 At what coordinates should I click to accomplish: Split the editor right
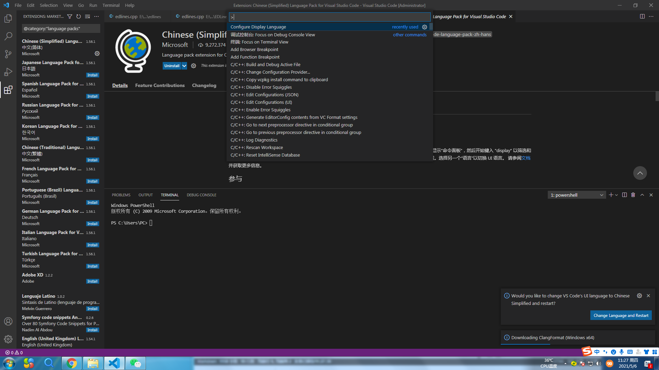click(x=642, y=16)
